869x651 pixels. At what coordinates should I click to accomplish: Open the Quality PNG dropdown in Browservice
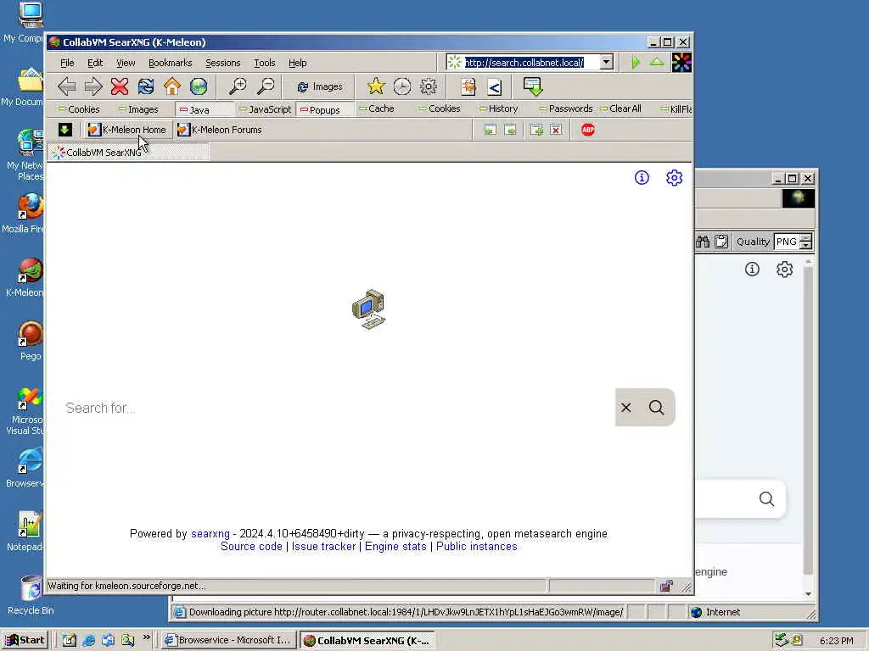point(806,242)
